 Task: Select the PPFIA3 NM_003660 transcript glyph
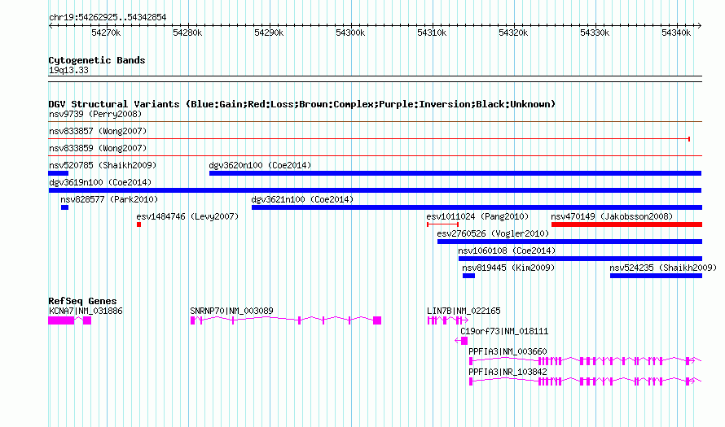tap(586, 361)
